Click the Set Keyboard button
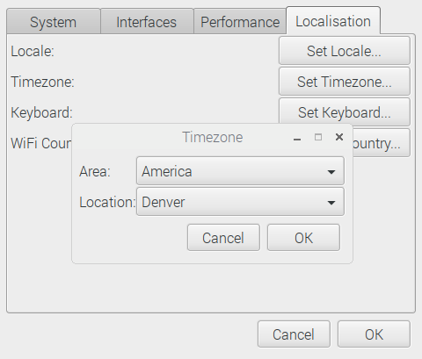Viewport: 422px width, 359px height. tap(345, 112)
